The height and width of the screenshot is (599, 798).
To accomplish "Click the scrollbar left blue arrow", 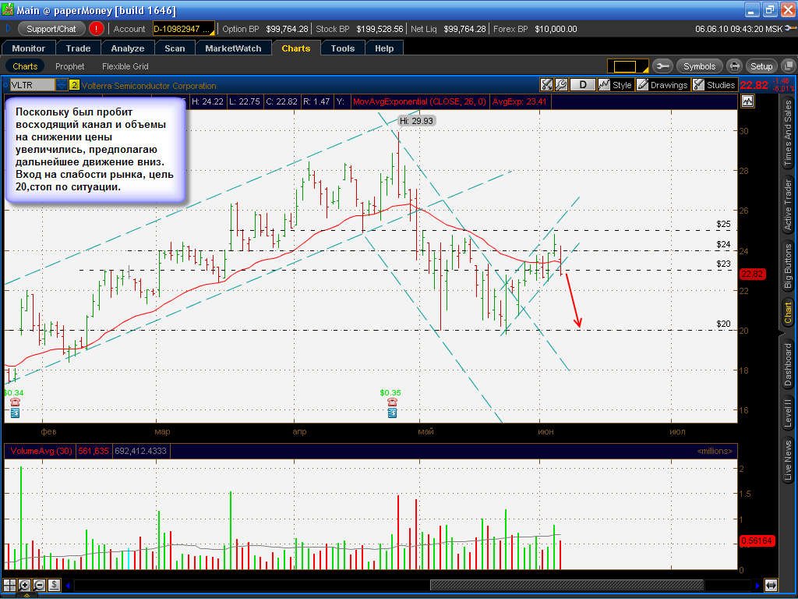I will (69, 585).
